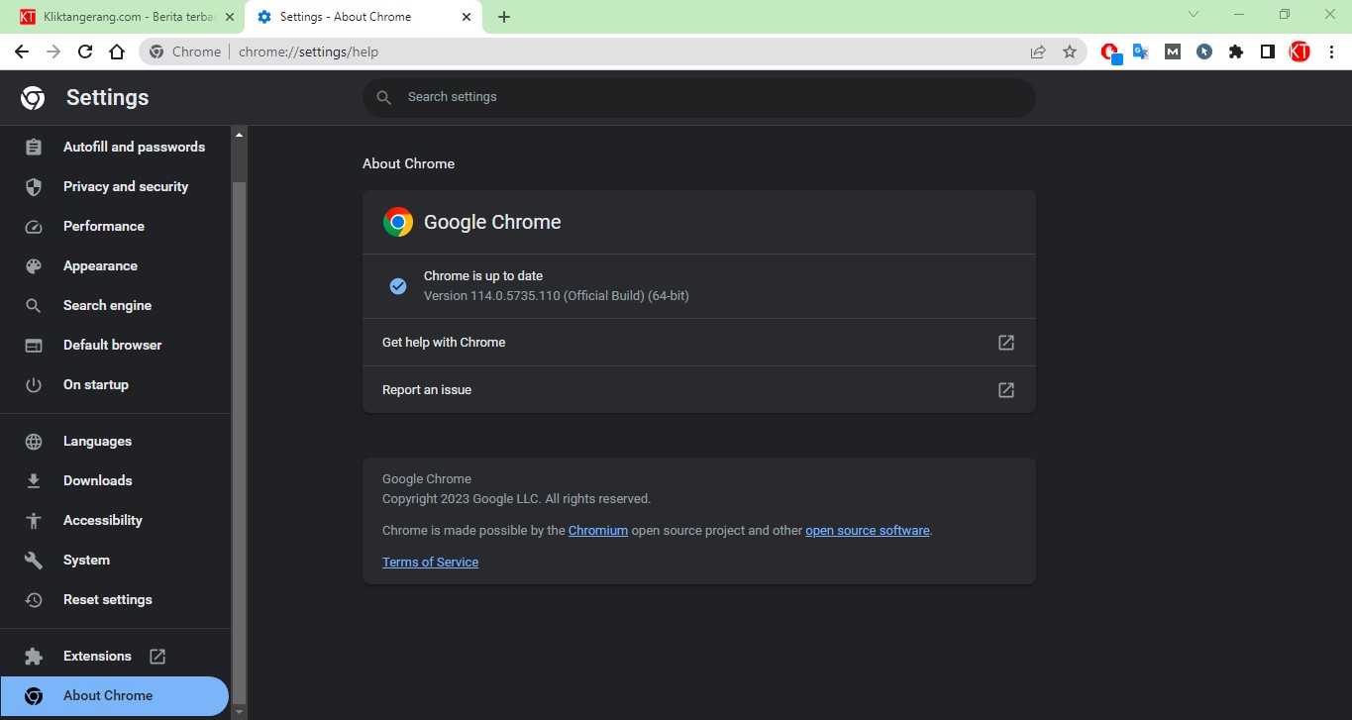Open the open source software link

(868, 531)
